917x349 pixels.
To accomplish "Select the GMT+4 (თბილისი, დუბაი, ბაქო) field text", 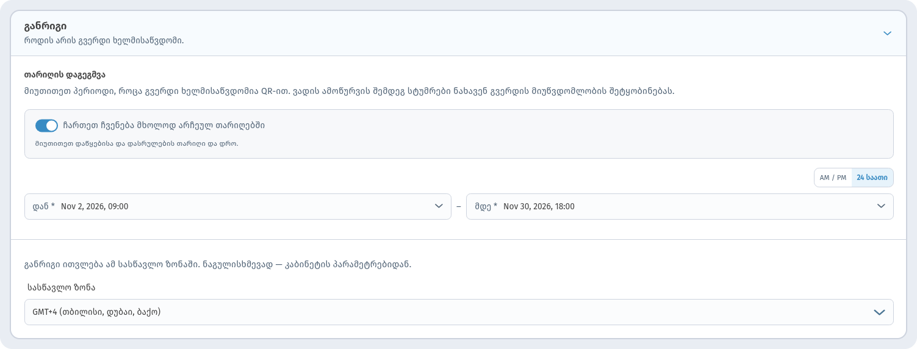I will click(x=96, y=312).
